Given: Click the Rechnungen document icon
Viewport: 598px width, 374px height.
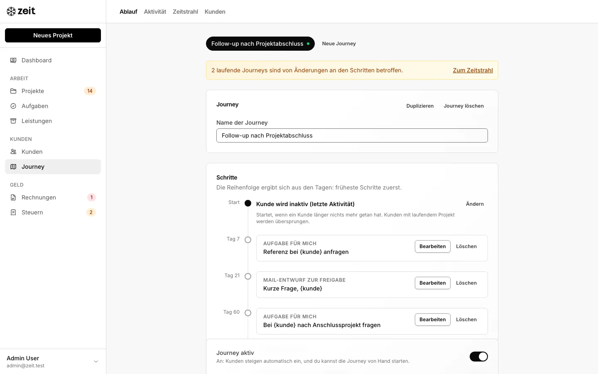Looking at the screenshot, I should tap(13, 197).
